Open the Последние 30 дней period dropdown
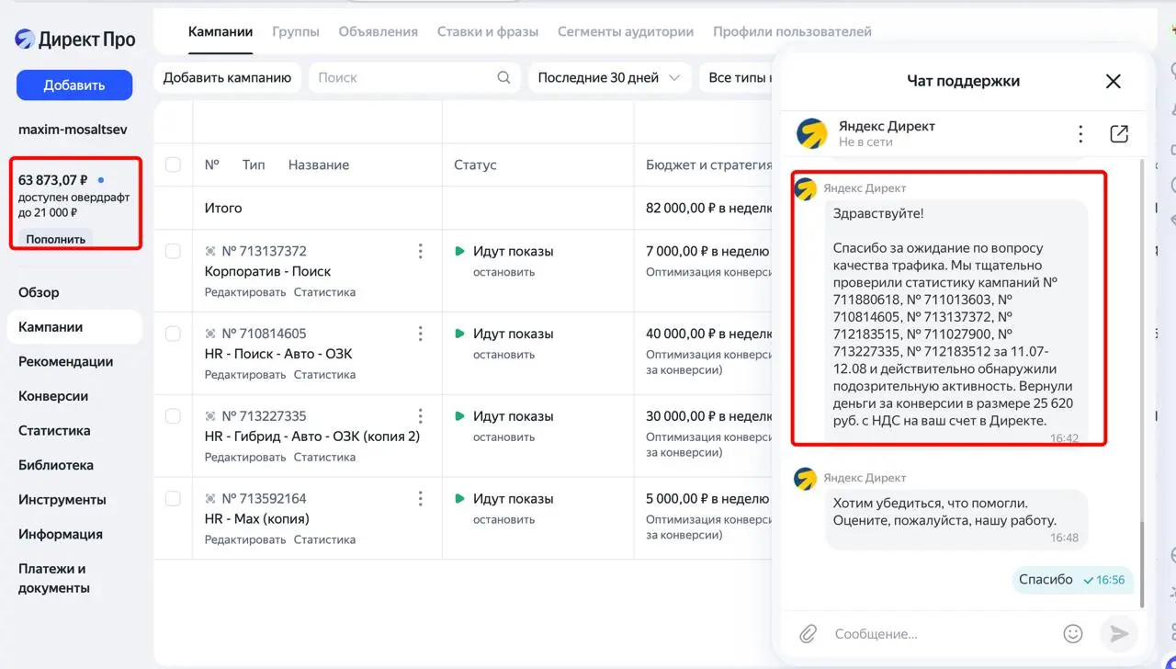Image resolution: width=1176 pixels, height=669 pixels. click(610, 78)
